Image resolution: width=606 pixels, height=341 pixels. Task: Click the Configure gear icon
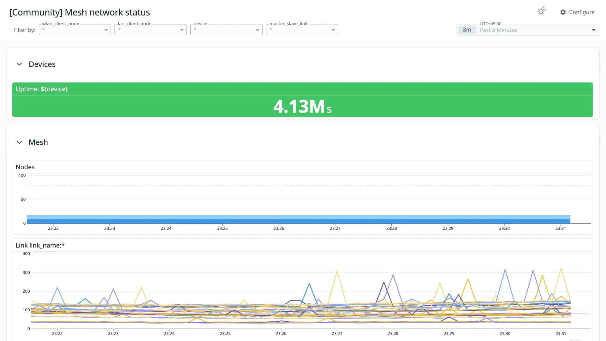[563, 12]
